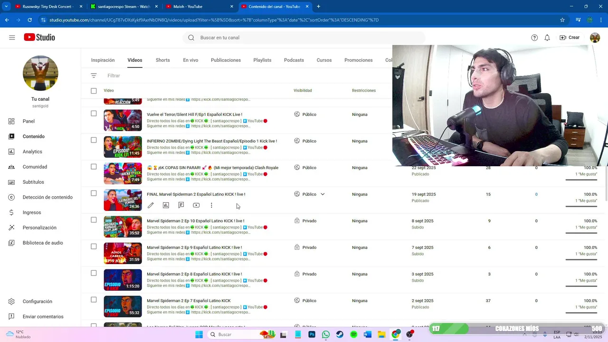608x342 pixels.
Task: Switch to the En vivo tab
Action: pyautogui.click(x=190, y=60)
